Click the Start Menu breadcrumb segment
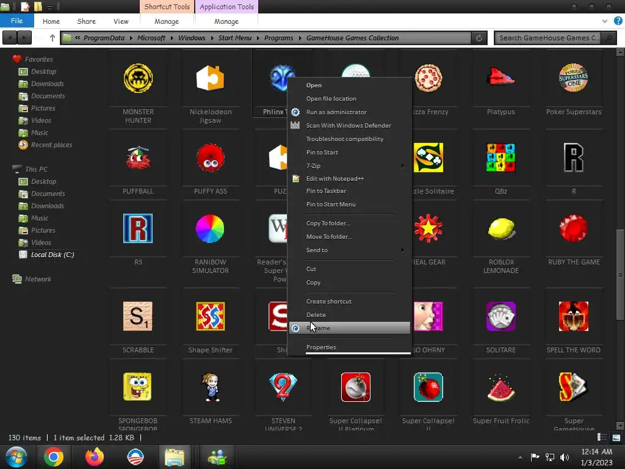The image size is (625, 469). pos(235,38)
